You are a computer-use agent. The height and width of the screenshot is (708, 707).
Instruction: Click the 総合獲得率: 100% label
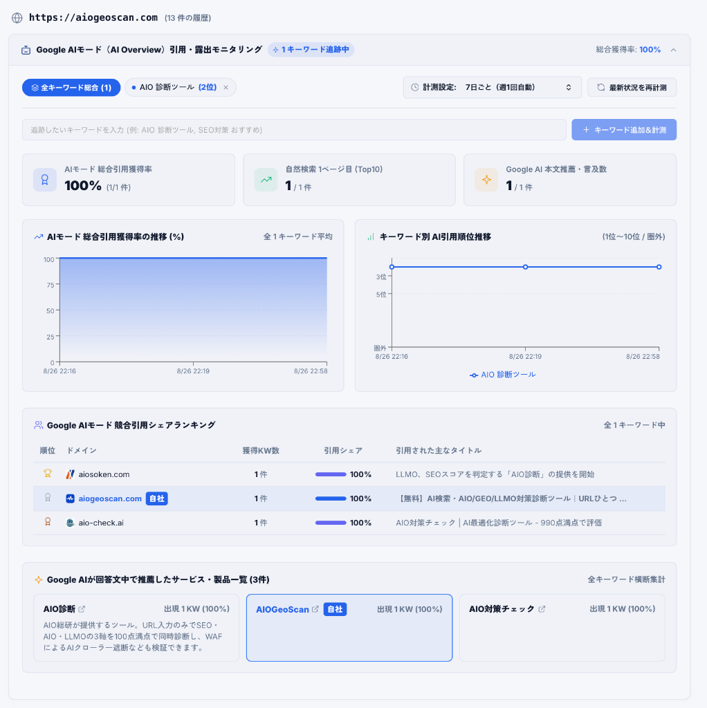[x=628, y=50]
